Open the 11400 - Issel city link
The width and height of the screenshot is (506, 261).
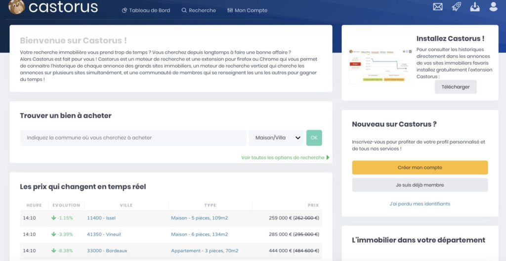101,218
